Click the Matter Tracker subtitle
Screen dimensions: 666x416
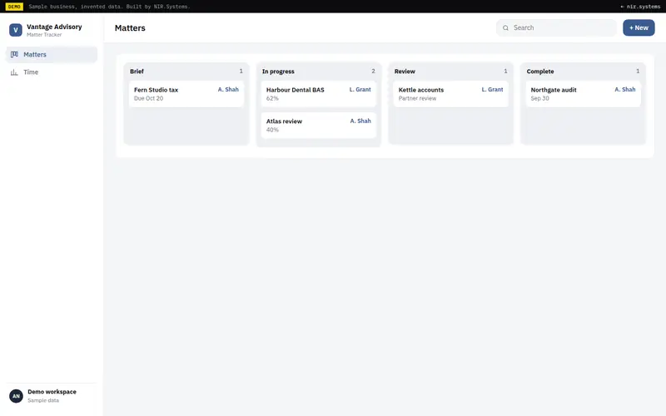pos(44,35)
